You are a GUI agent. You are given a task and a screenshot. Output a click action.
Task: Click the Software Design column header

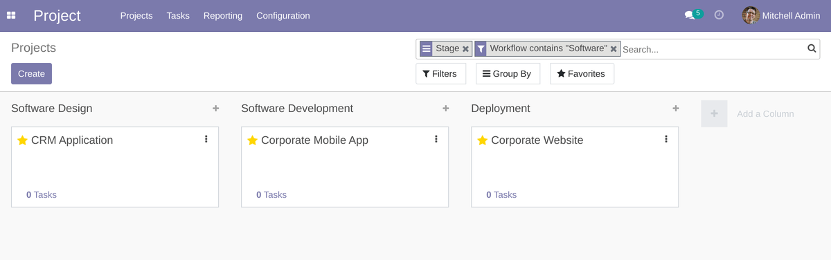[52, 109]
